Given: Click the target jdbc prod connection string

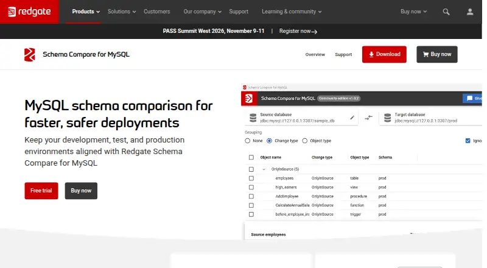Looking at the screenshot, I should tap(426, 121).
